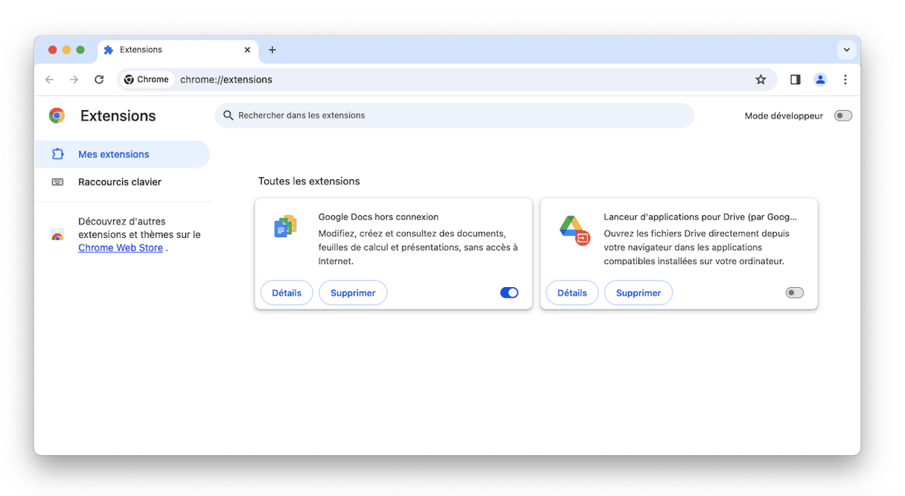Click the Drive application launcher icon
This screenshot has width=905, height=496.
[575, 230]
